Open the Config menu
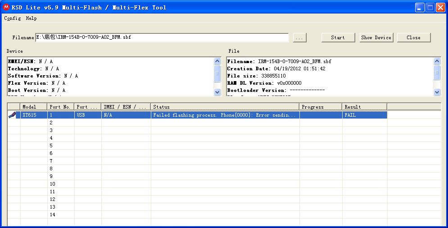The height and width of the screenshot is (228, 448). 12,18
